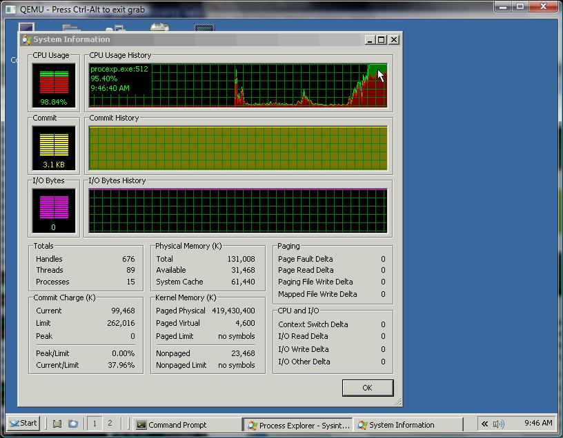Switch to Process Explorer taskbar item
Image resolution: width=563 pixels, height=438 pixels.
tap(298, 425)
